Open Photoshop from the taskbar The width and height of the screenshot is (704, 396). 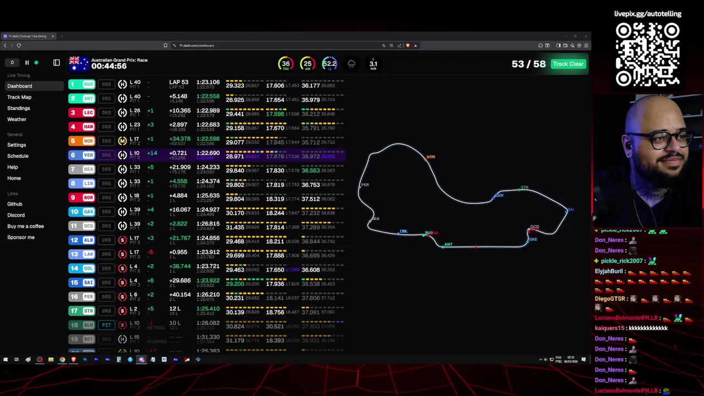pyautogui.click(x=85, y=360)
